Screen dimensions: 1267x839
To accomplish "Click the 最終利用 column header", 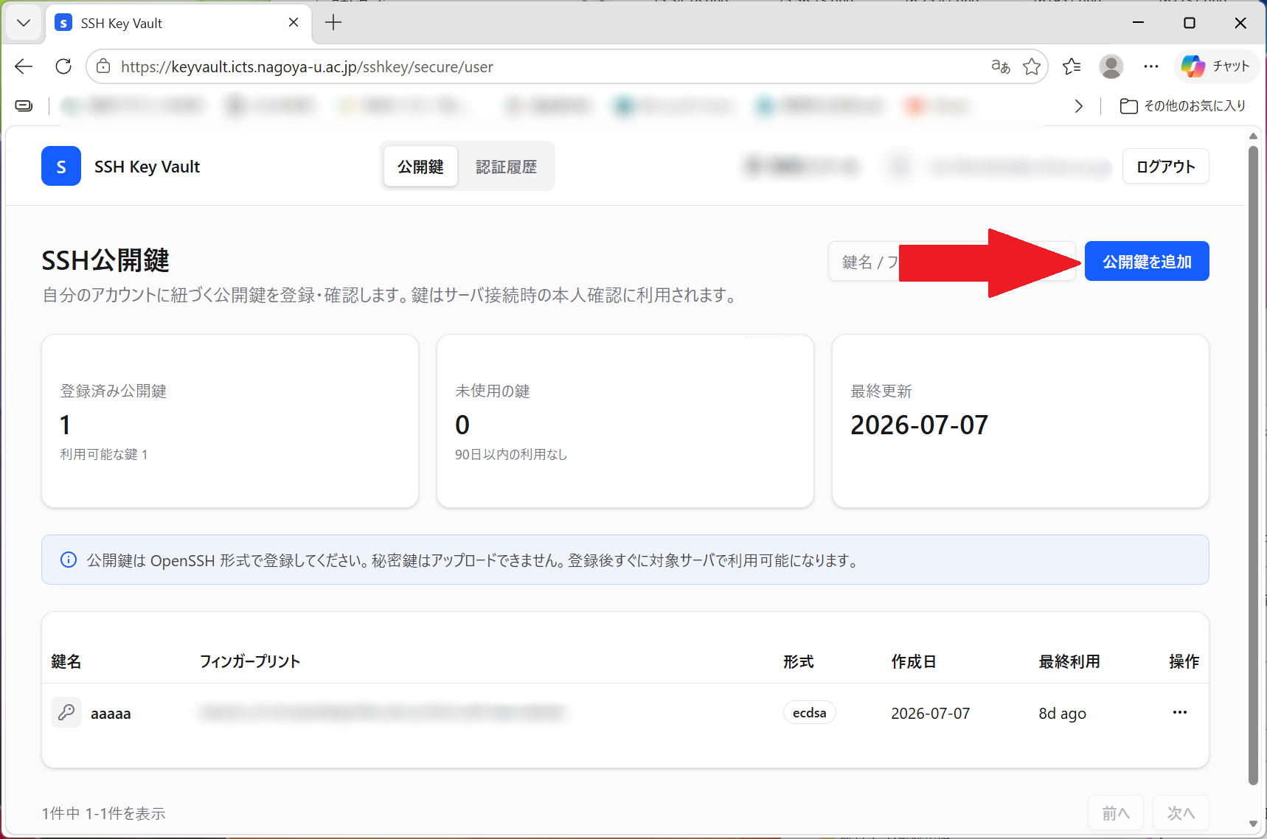I will click(1069, 661).
